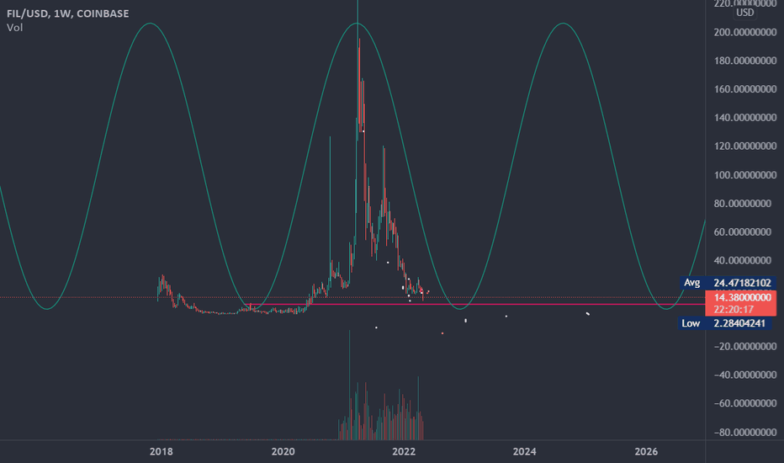Click the 160.00000000 price axis value
This screenshot has width=784, height=463.
coord(745,89)
